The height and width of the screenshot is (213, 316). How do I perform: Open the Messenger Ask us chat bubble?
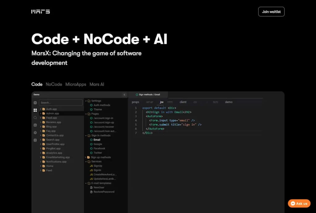(x=299, y=203)
